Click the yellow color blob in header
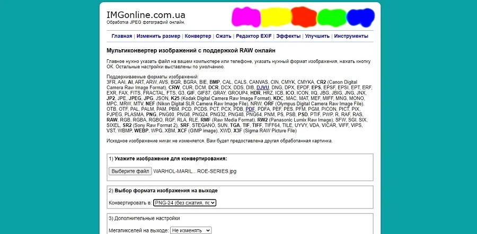 (276, 17)
